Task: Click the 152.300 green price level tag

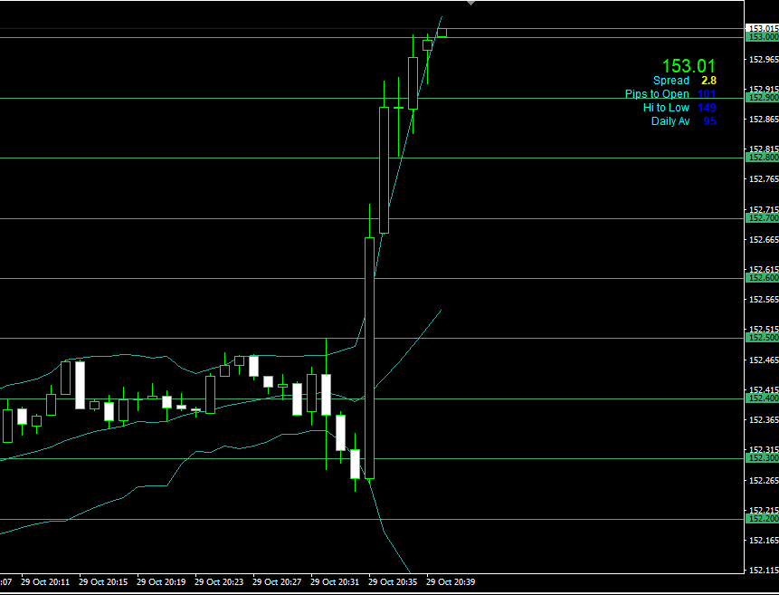Action: coord(762,458)
